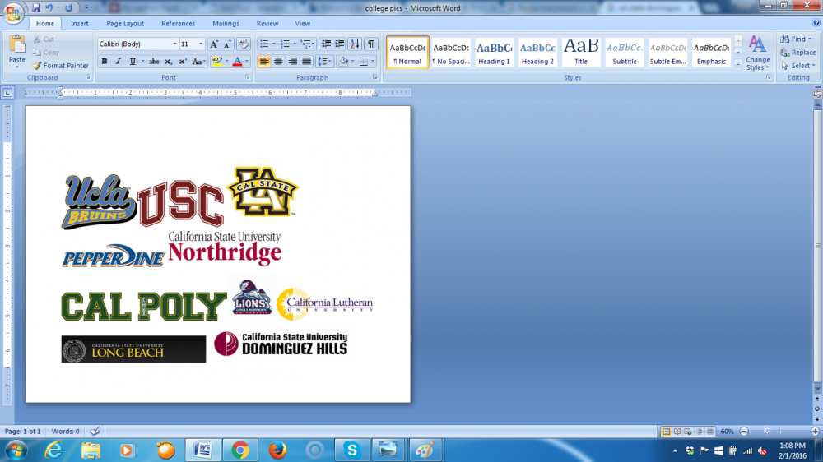Toggle italic formatting
The height and width of the screenshot is (462, 823).
pos(118,62)
